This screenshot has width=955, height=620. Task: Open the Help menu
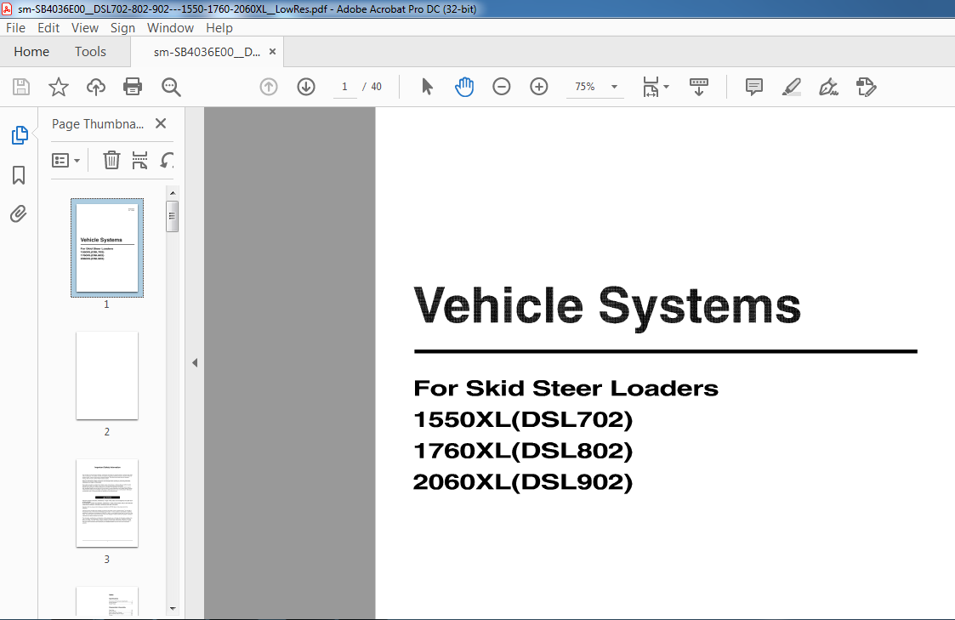pyautogui.click(x=219, y=28)
